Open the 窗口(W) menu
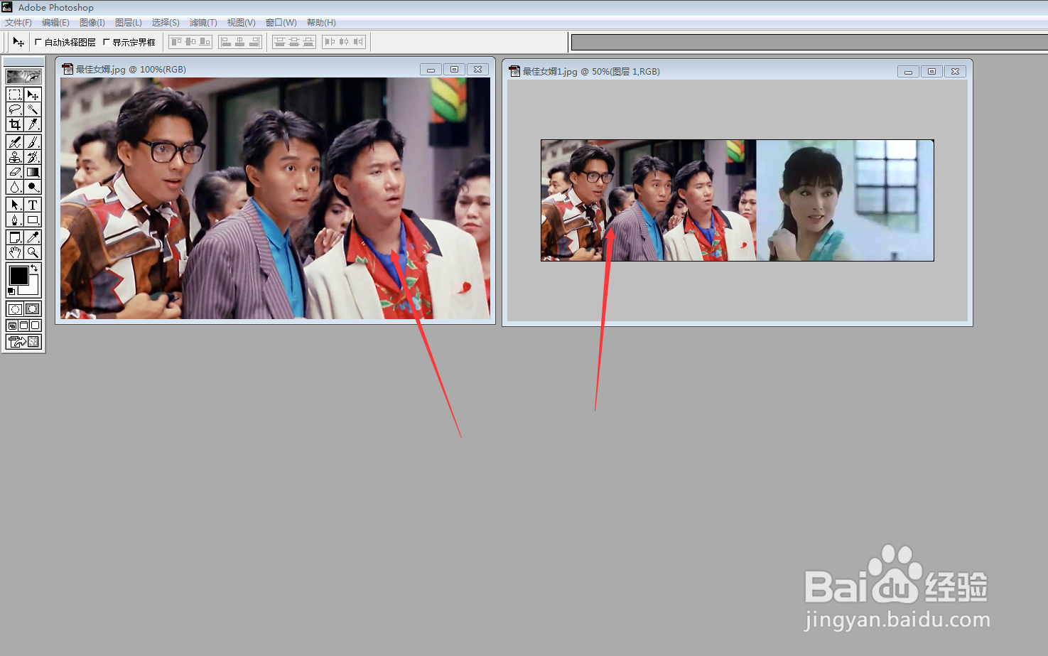 [281, 23]
